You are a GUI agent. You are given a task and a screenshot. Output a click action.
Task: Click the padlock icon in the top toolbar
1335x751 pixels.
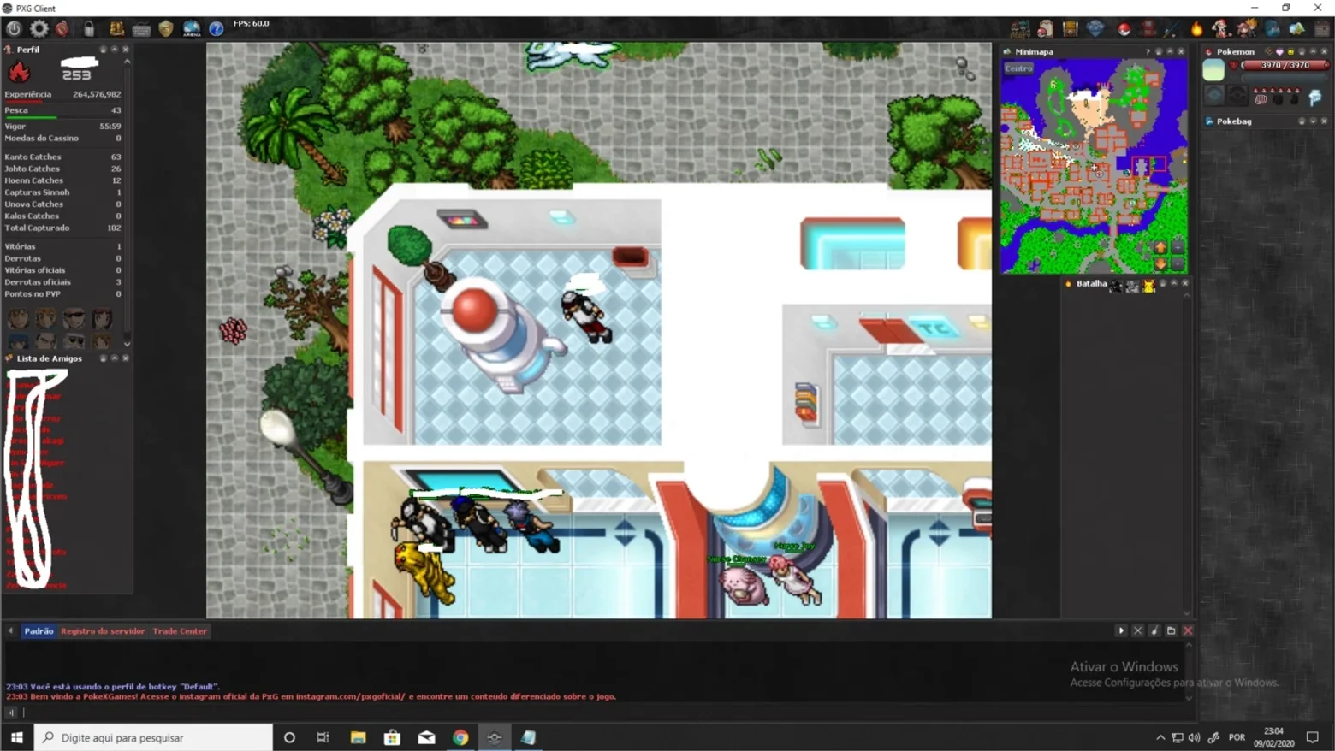[x=89, y=29]
